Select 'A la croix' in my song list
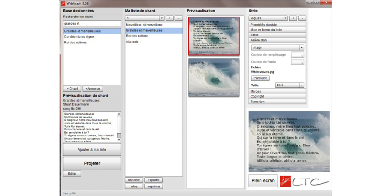Screen dimensions: 392x196 (x=154, y=42)
